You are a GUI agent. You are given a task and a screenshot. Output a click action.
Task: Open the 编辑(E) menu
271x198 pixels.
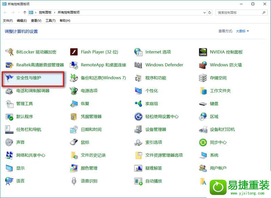click(x=22, y=21)
